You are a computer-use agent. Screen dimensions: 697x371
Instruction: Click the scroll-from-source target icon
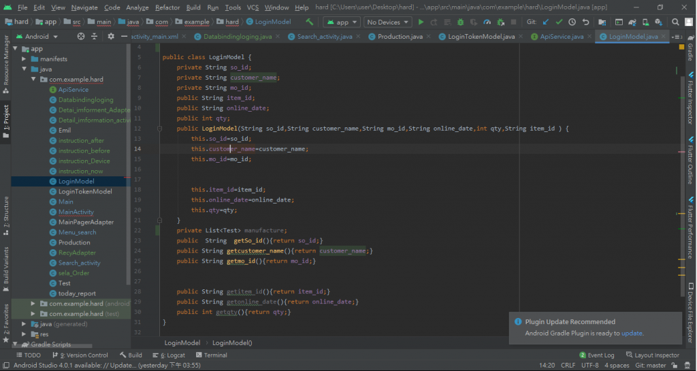tap(80, 36)
